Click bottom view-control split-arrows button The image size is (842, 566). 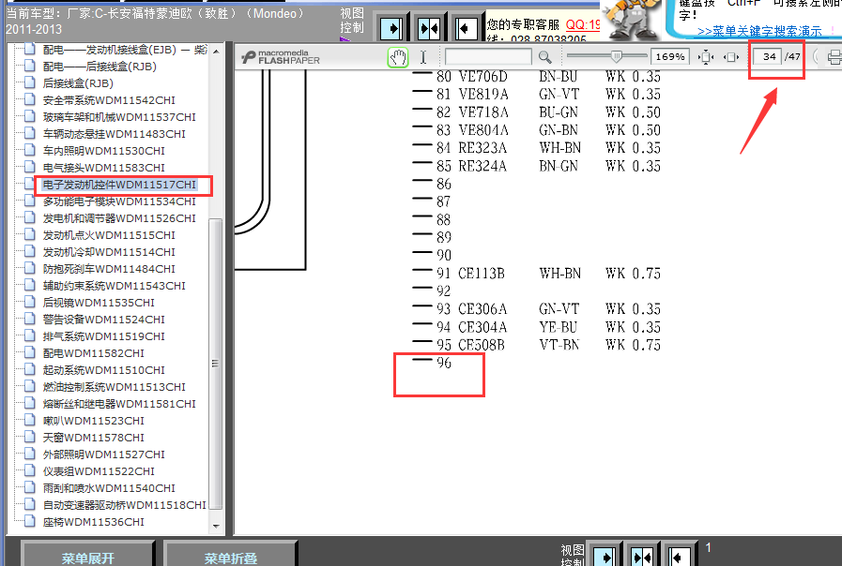(641, 555)
